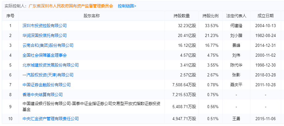Select the date 2000-11-02
Image resolution: width=284 pixels, height=126 pixels.
265,55
